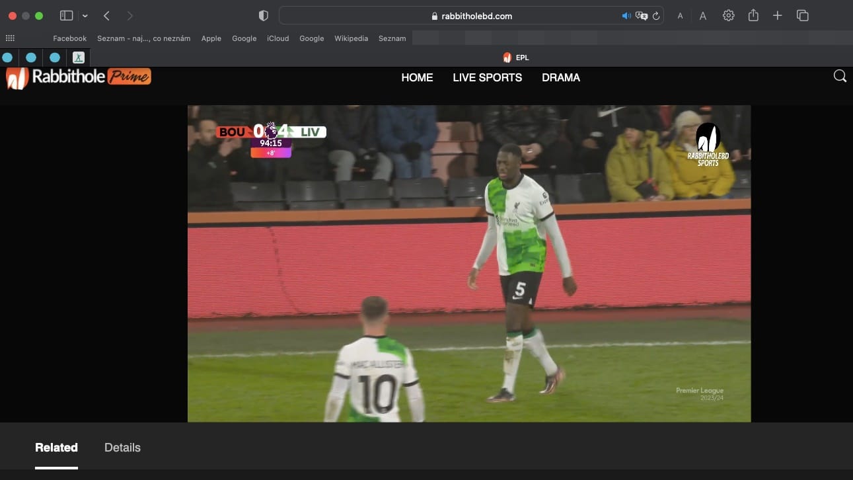Open the DRAMA menu
Screen dimensions: 853x480
pos(561,77)
